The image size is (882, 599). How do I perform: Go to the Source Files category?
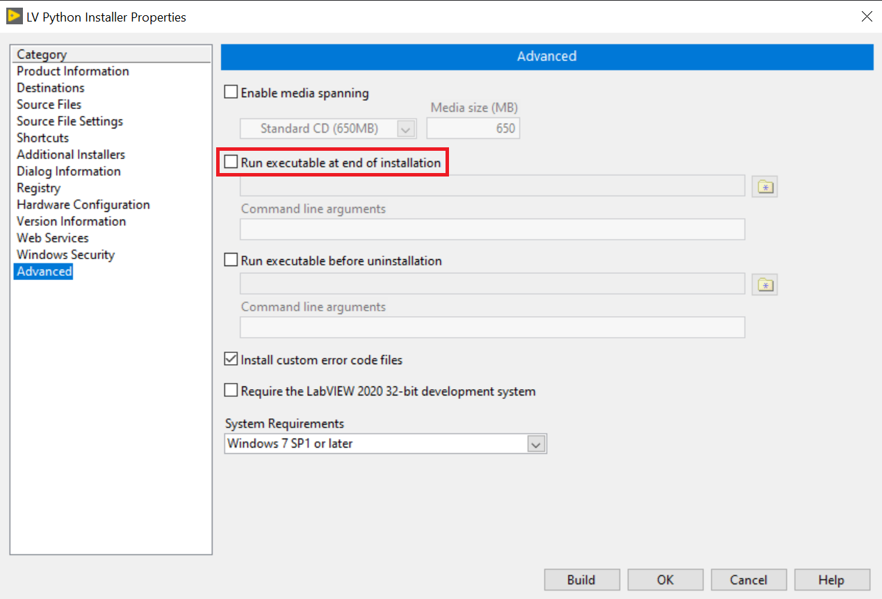[x=49, y=104]
